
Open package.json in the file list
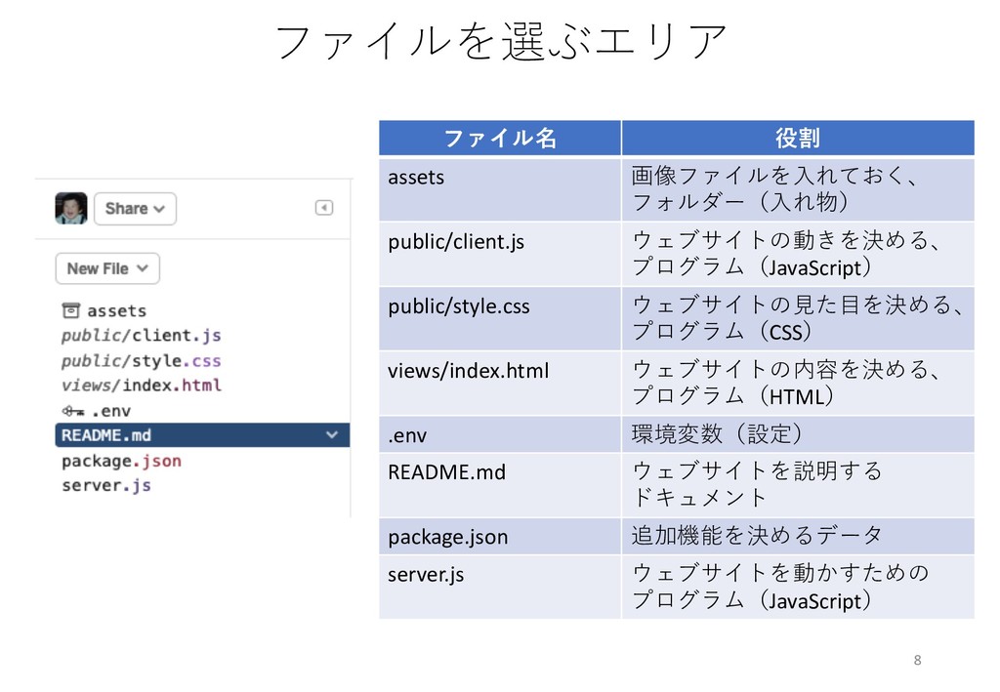[121, 461]
